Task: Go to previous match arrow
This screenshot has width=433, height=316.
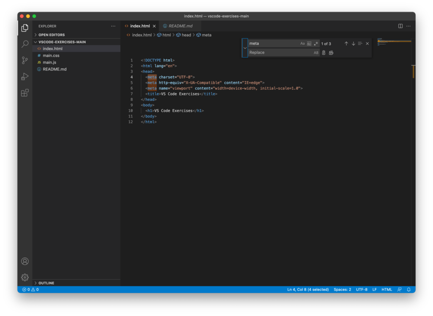Action: pos(346,44)
